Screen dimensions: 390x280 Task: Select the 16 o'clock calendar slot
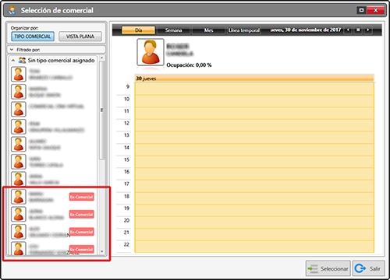(x=254, y=174)
